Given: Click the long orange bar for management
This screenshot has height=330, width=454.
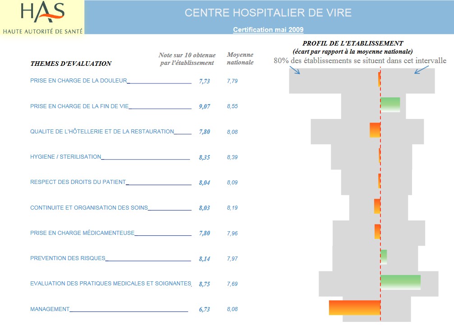Looking at the screenshot, I should tap(355, 308).
